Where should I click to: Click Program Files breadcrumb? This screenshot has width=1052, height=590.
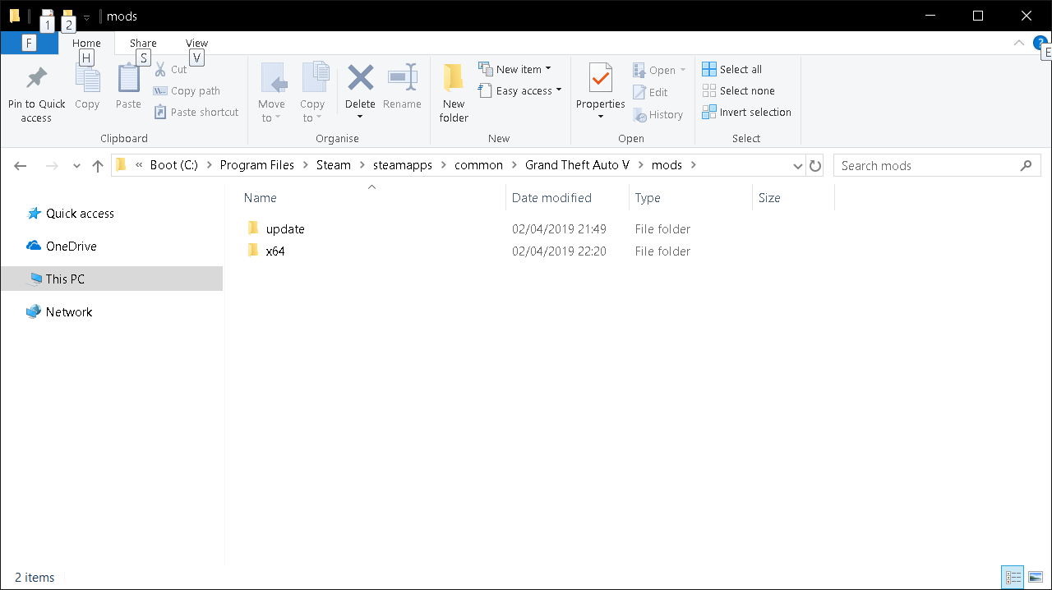256,165
